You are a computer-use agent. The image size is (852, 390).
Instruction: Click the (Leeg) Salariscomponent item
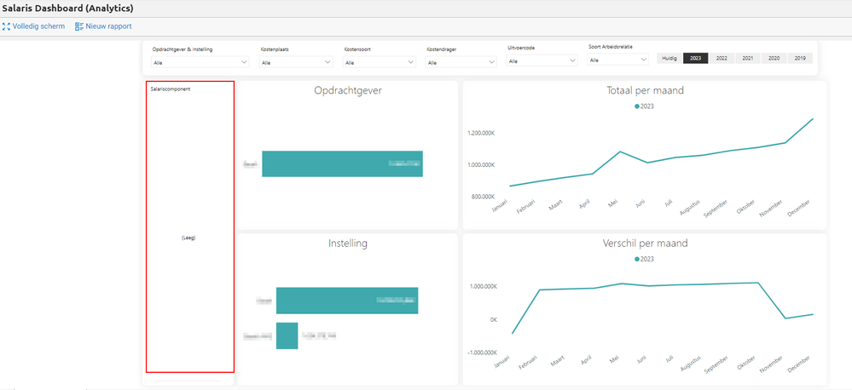[188, 238]
